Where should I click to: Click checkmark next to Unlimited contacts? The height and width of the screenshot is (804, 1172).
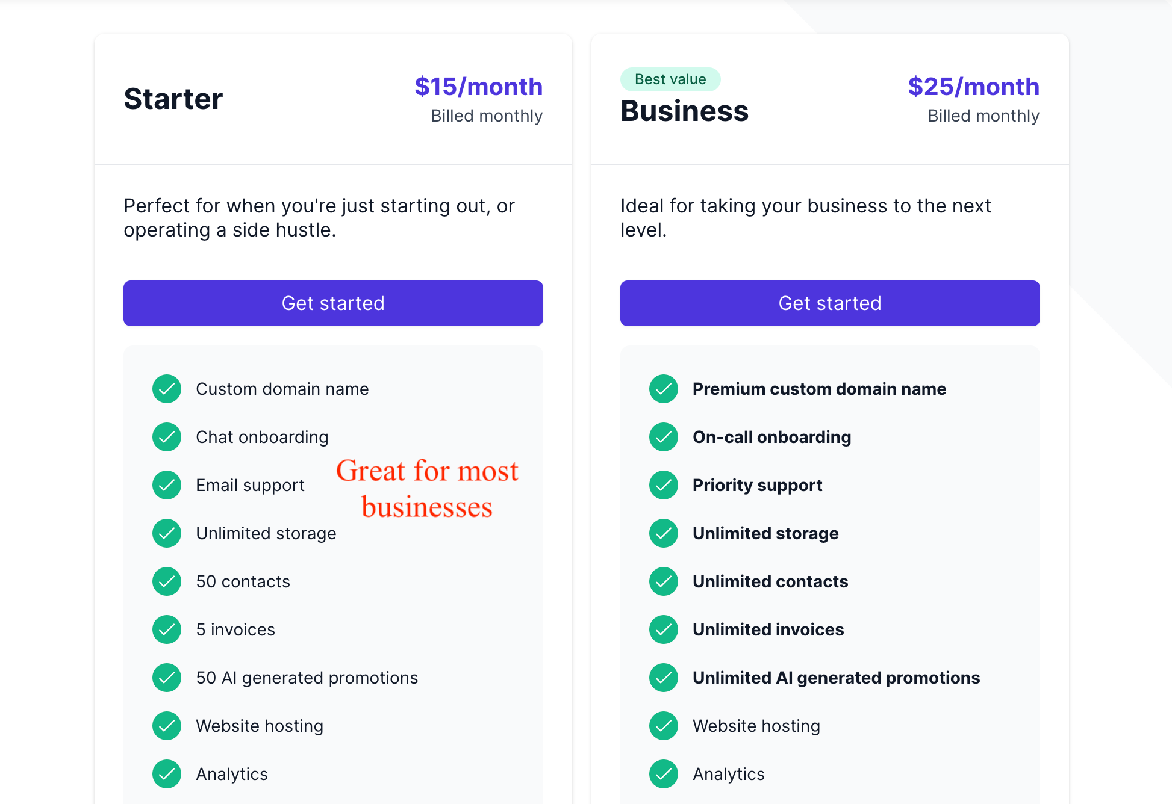[x=664, y=581]
